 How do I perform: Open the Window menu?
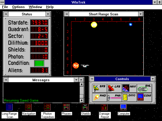[35, 7]
